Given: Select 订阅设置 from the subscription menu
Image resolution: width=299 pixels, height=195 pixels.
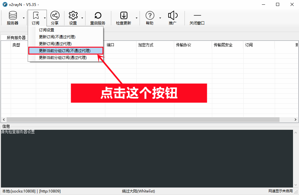Looking at the screenshot, I should pos(47,30).
